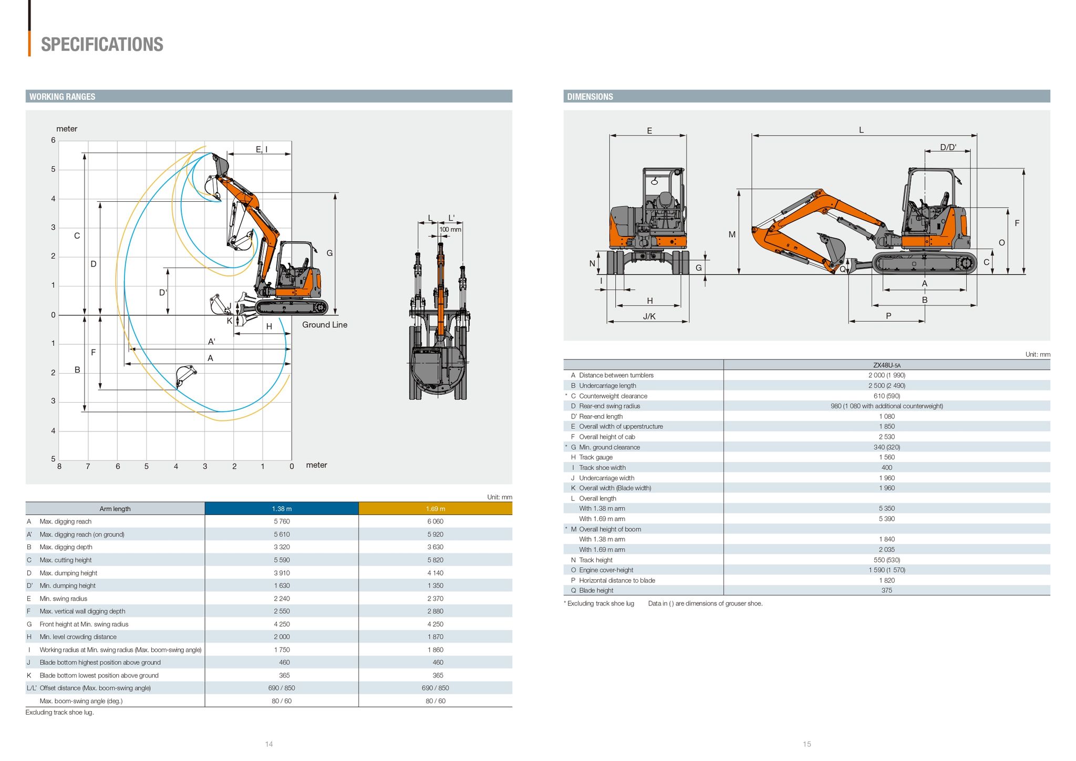Screen dimensions: 1076x761
Task: Click Overall width (Blade width) label
Action: tap(615, 488)
